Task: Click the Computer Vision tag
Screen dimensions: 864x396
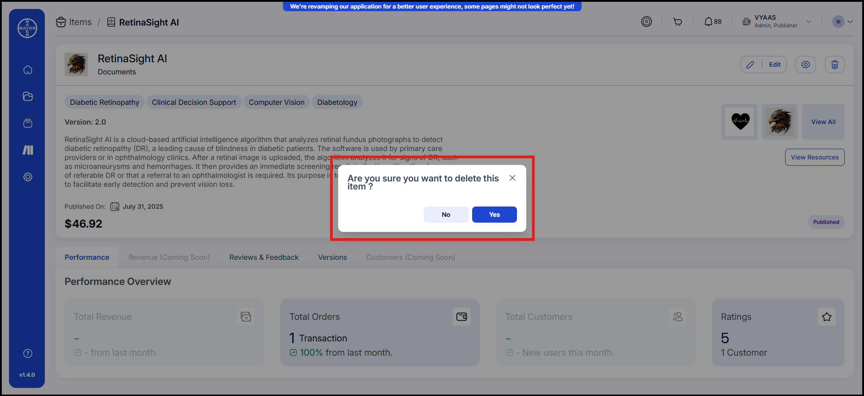Action: [277, 102]
